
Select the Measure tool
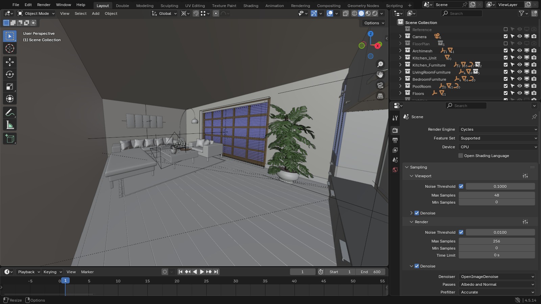point(10,125)
